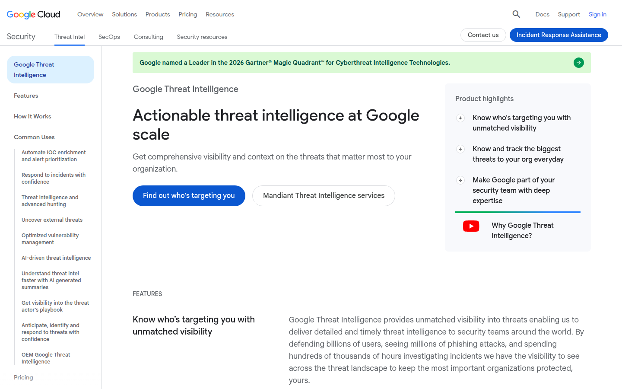
Task: Click the green arrow icon in Gartner banner
Action: click(x=579, y=63)
